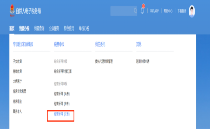Open 经营所得 (C表) filing
Screen dimensions: 210x129
(x=62, y=114)
